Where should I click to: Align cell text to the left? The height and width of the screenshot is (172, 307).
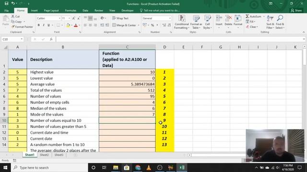(85, 25)
